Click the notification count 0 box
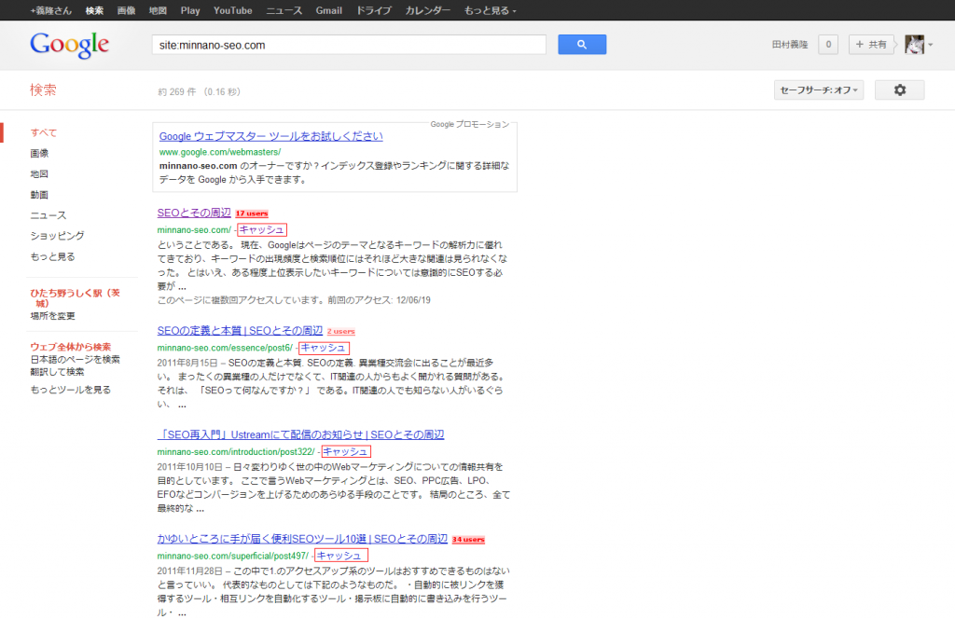Screen dimensions: 955x619 (828, 45)
